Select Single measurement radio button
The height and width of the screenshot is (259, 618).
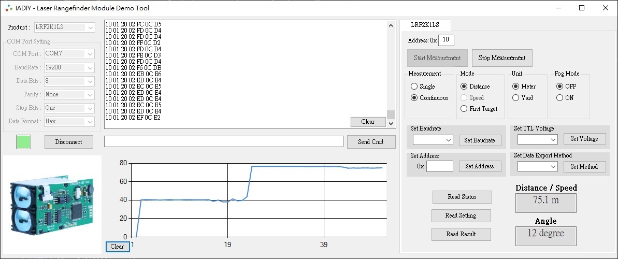(414, 87)
